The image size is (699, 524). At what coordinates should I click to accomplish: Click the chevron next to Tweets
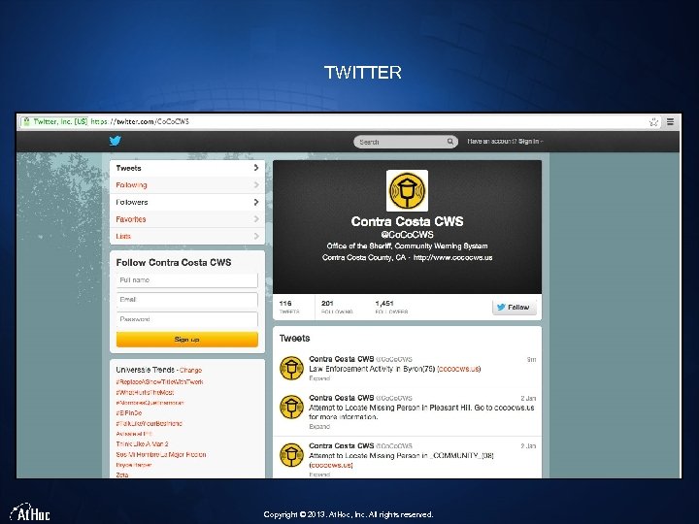[x=256, y=168]
